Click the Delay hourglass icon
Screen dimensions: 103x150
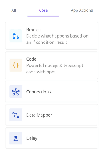coord(16,138)
